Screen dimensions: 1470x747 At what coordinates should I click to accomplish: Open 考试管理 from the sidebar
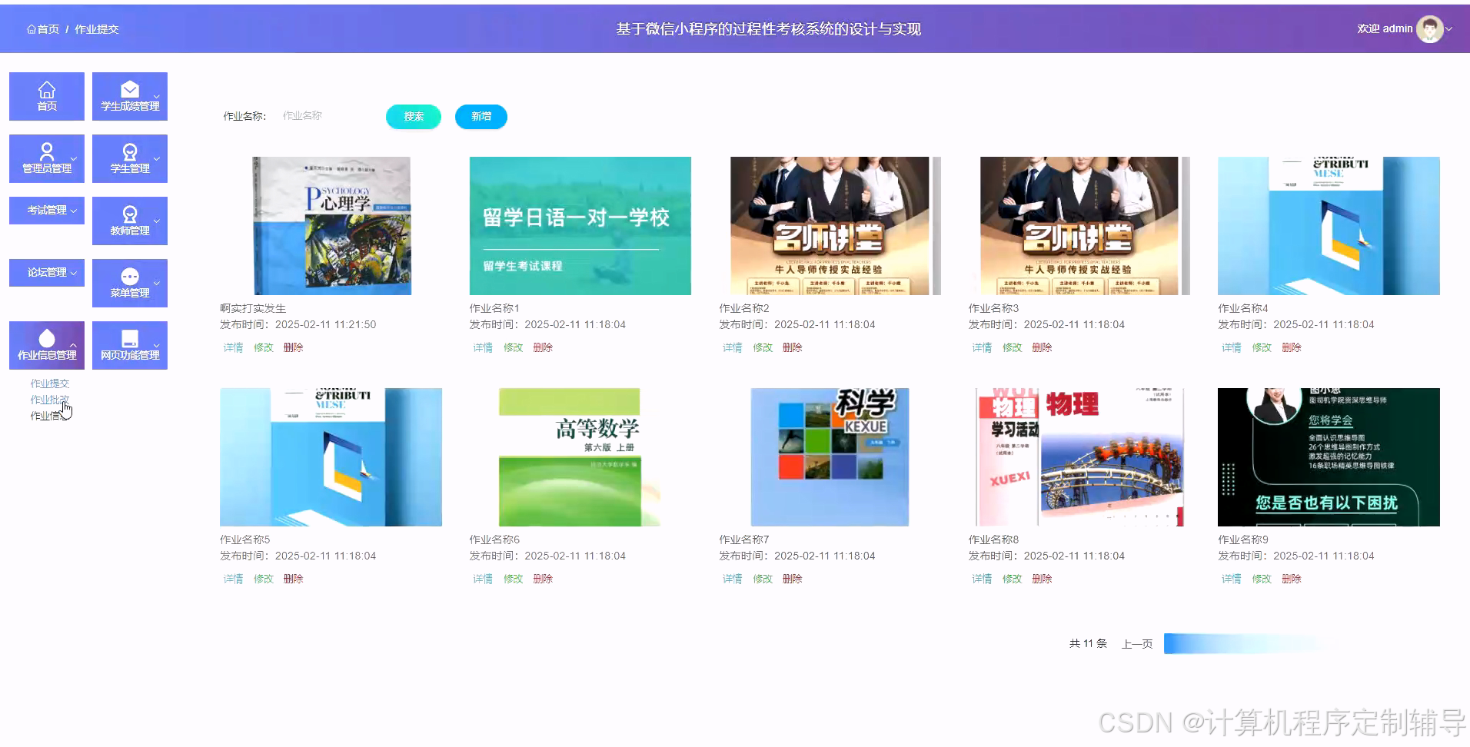[x=46, y=210]
